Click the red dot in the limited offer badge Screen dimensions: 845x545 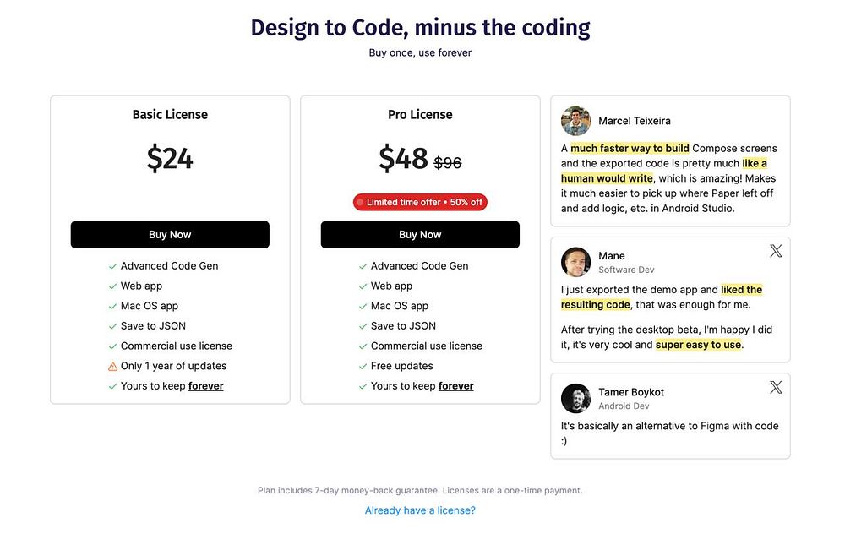(x=360, y=202)
